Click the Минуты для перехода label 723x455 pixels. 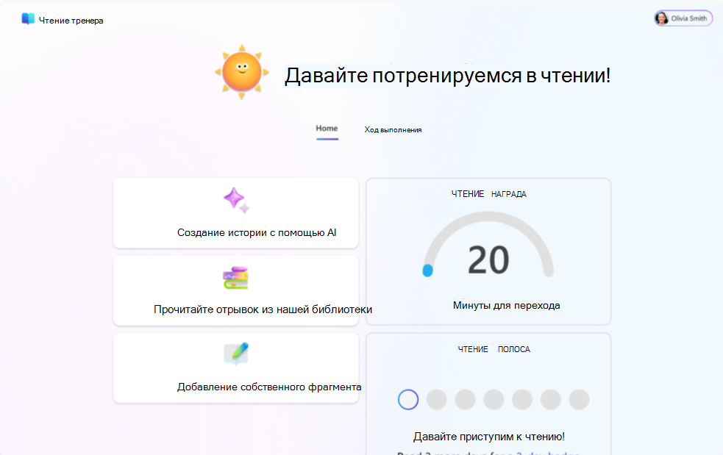(506, 305)
